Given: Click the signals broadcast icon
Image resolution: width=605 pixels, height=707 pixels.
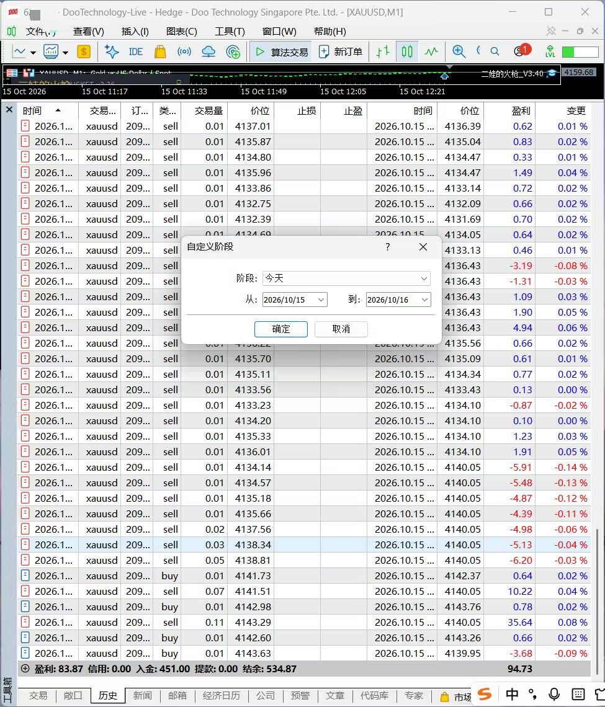Looking at the screenshot, I should coord(184,52).
